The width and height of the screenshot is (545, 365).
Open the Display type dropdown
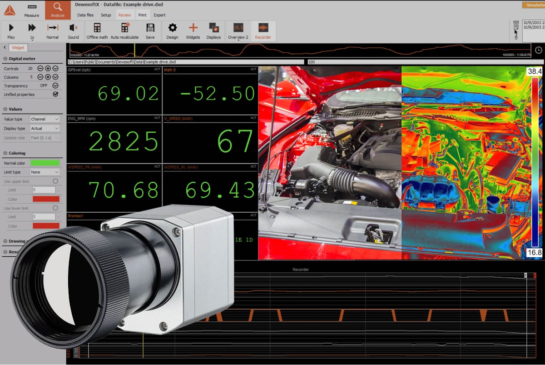coord(45,128)
